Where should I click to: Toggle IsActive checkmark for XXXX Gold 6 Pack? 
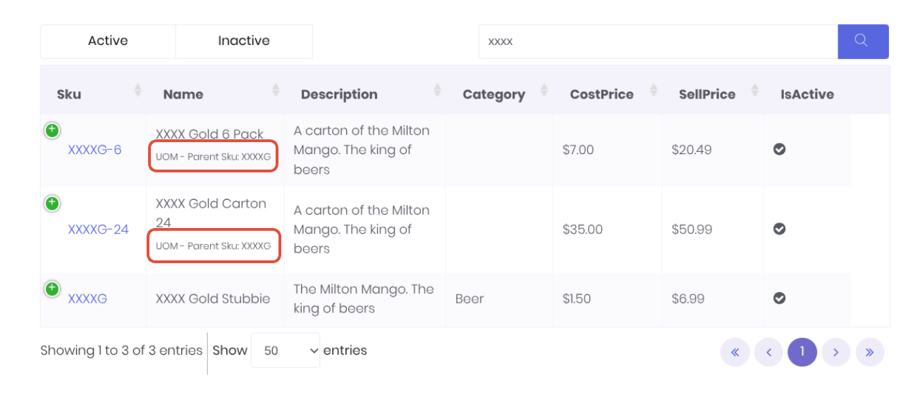point(779,149)
